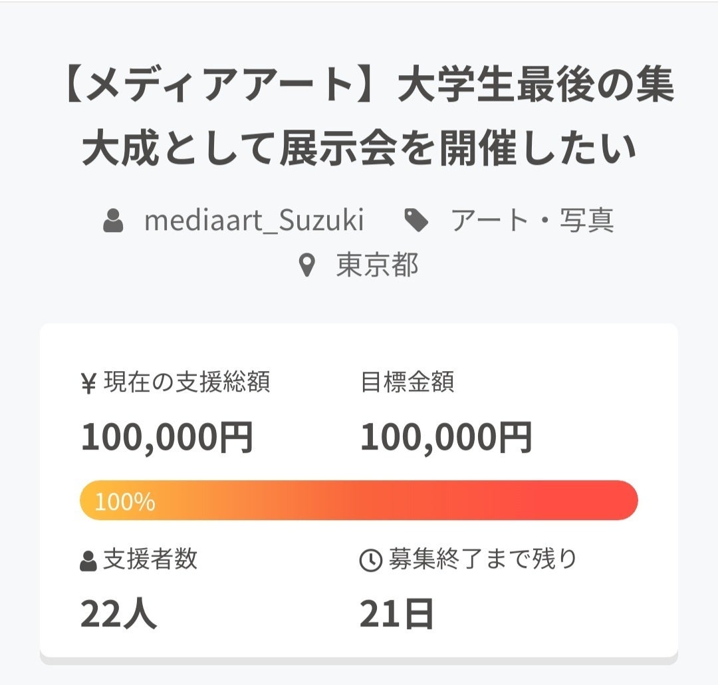The width and height of the screenshot is (718, 685).
Task: Click the person icon beside 支援者数
Action: (88, 561)
